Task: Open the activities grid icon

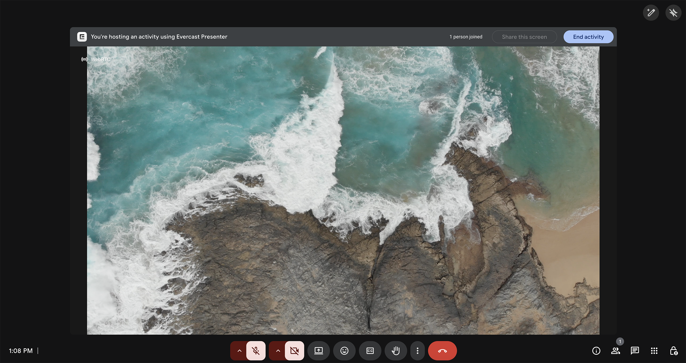Action: (654, 351)
